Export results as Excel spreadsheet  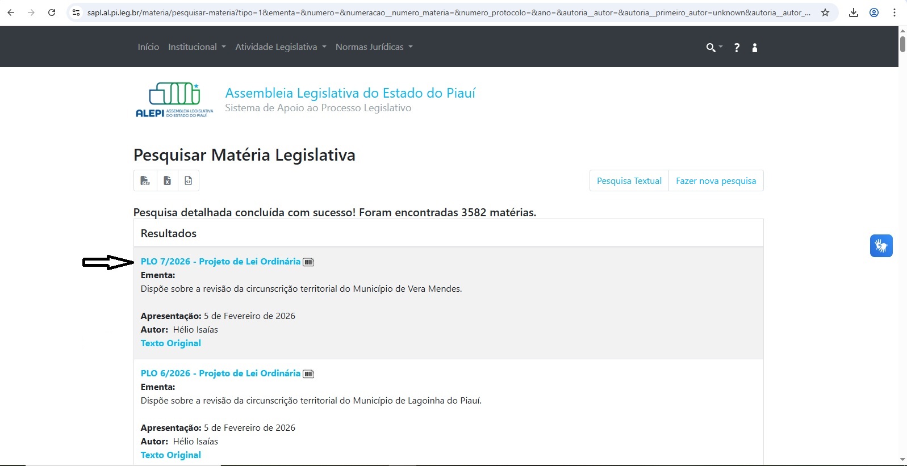click(167, 180)
